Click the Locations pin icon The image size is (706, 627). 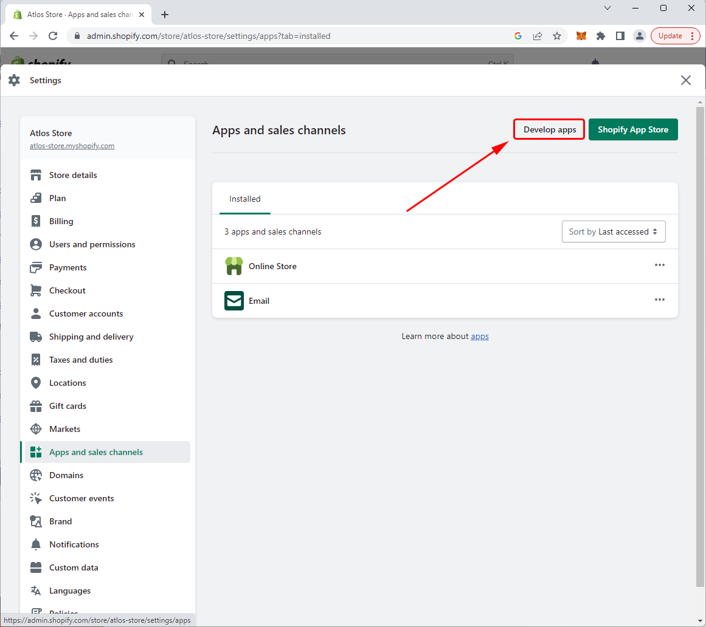(x=35, y=383)
